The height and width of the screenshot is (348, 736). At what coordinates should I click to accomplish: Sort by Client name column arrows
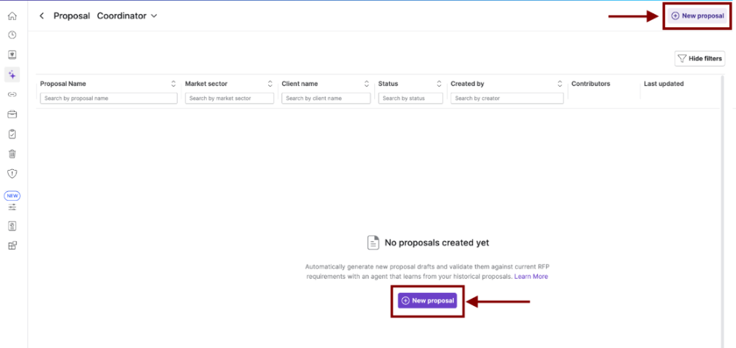[x=367, y=84]
